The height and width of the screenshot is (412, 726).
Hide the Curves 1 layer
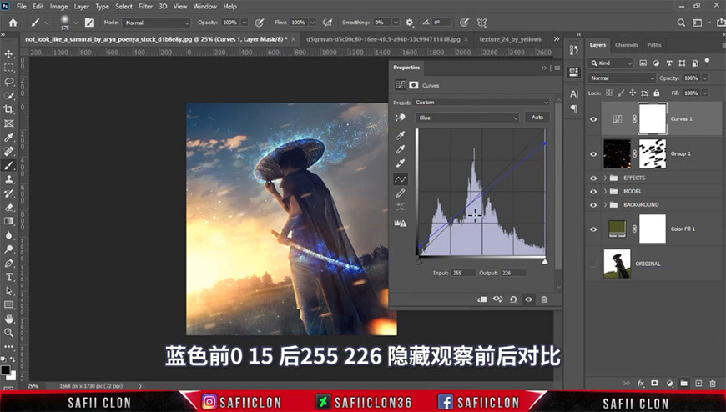[x=593, y=119]
